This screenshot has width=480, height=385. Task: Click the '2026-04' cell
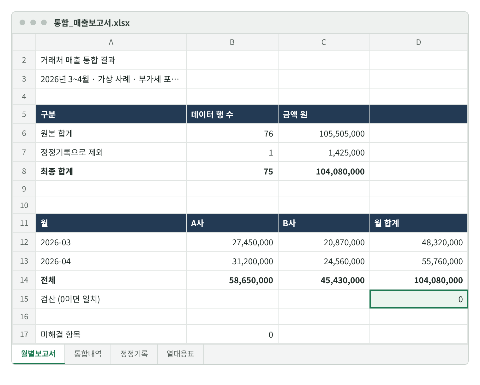tap(111, 261)
